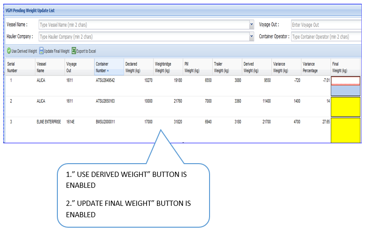Sort by PM Weight (kg) column header

click(198, 67)
